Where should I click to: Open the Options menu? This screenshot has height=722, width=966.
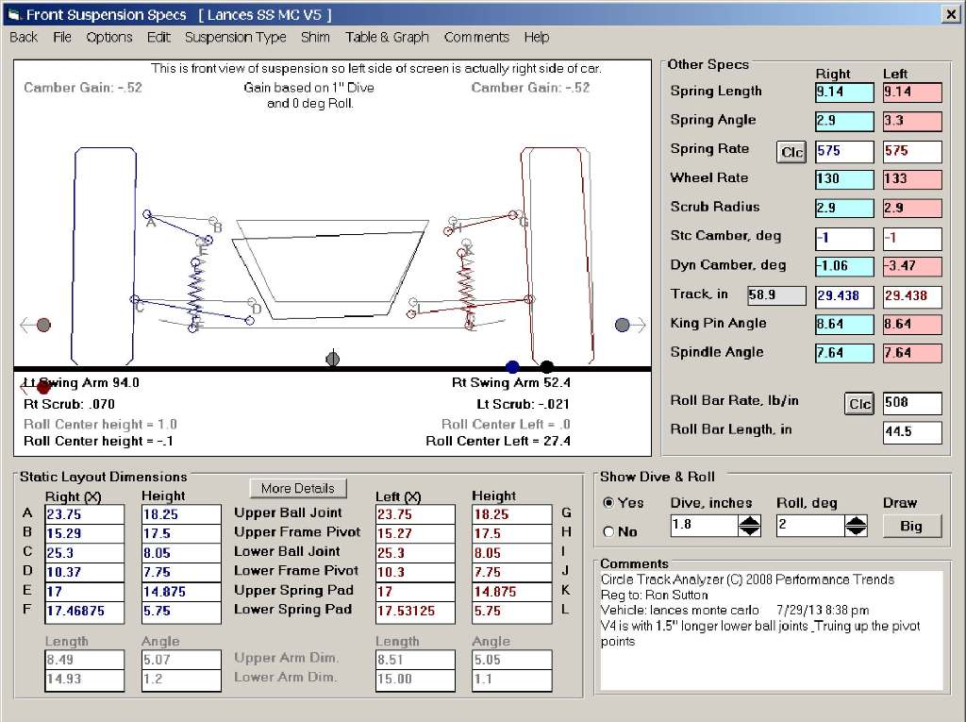(109, 38)
